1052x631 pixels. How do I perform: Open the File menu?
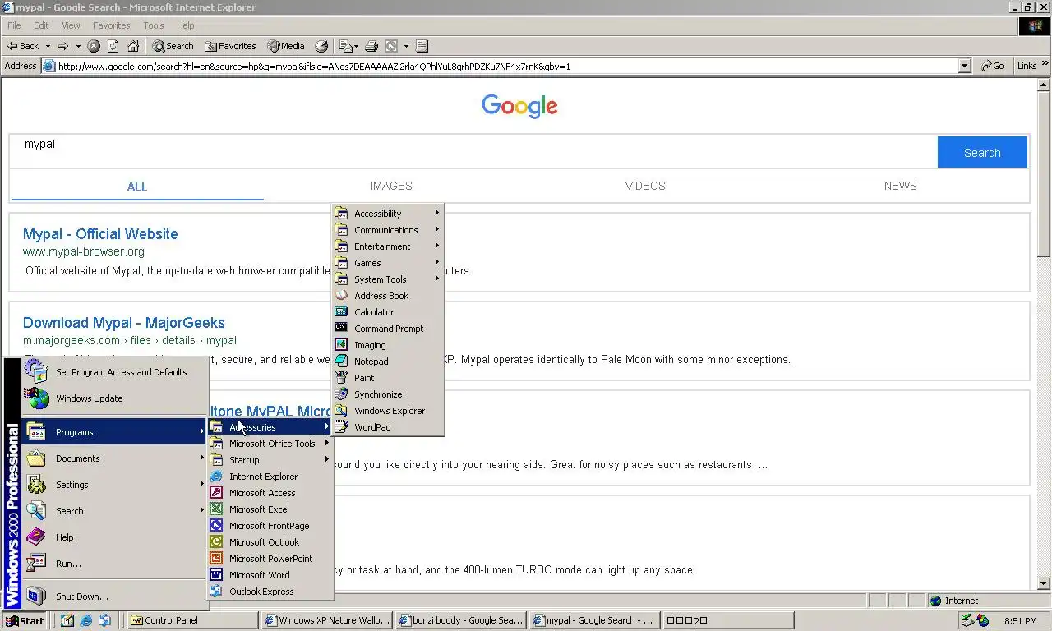click(x=14, y=25)
